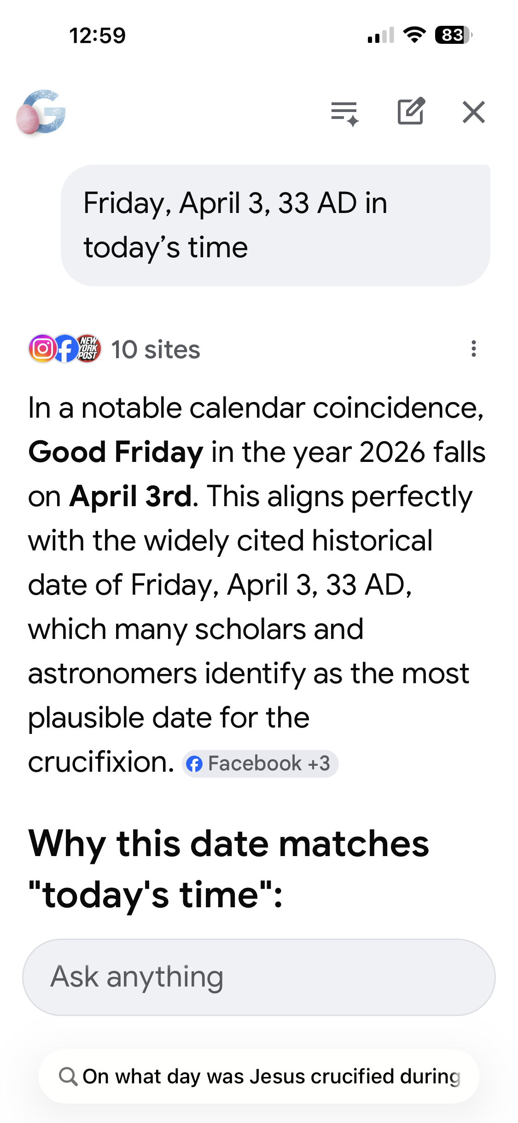Tap the Instagram source icon
Screen dimensions: 518x1123
click(43, 349)
